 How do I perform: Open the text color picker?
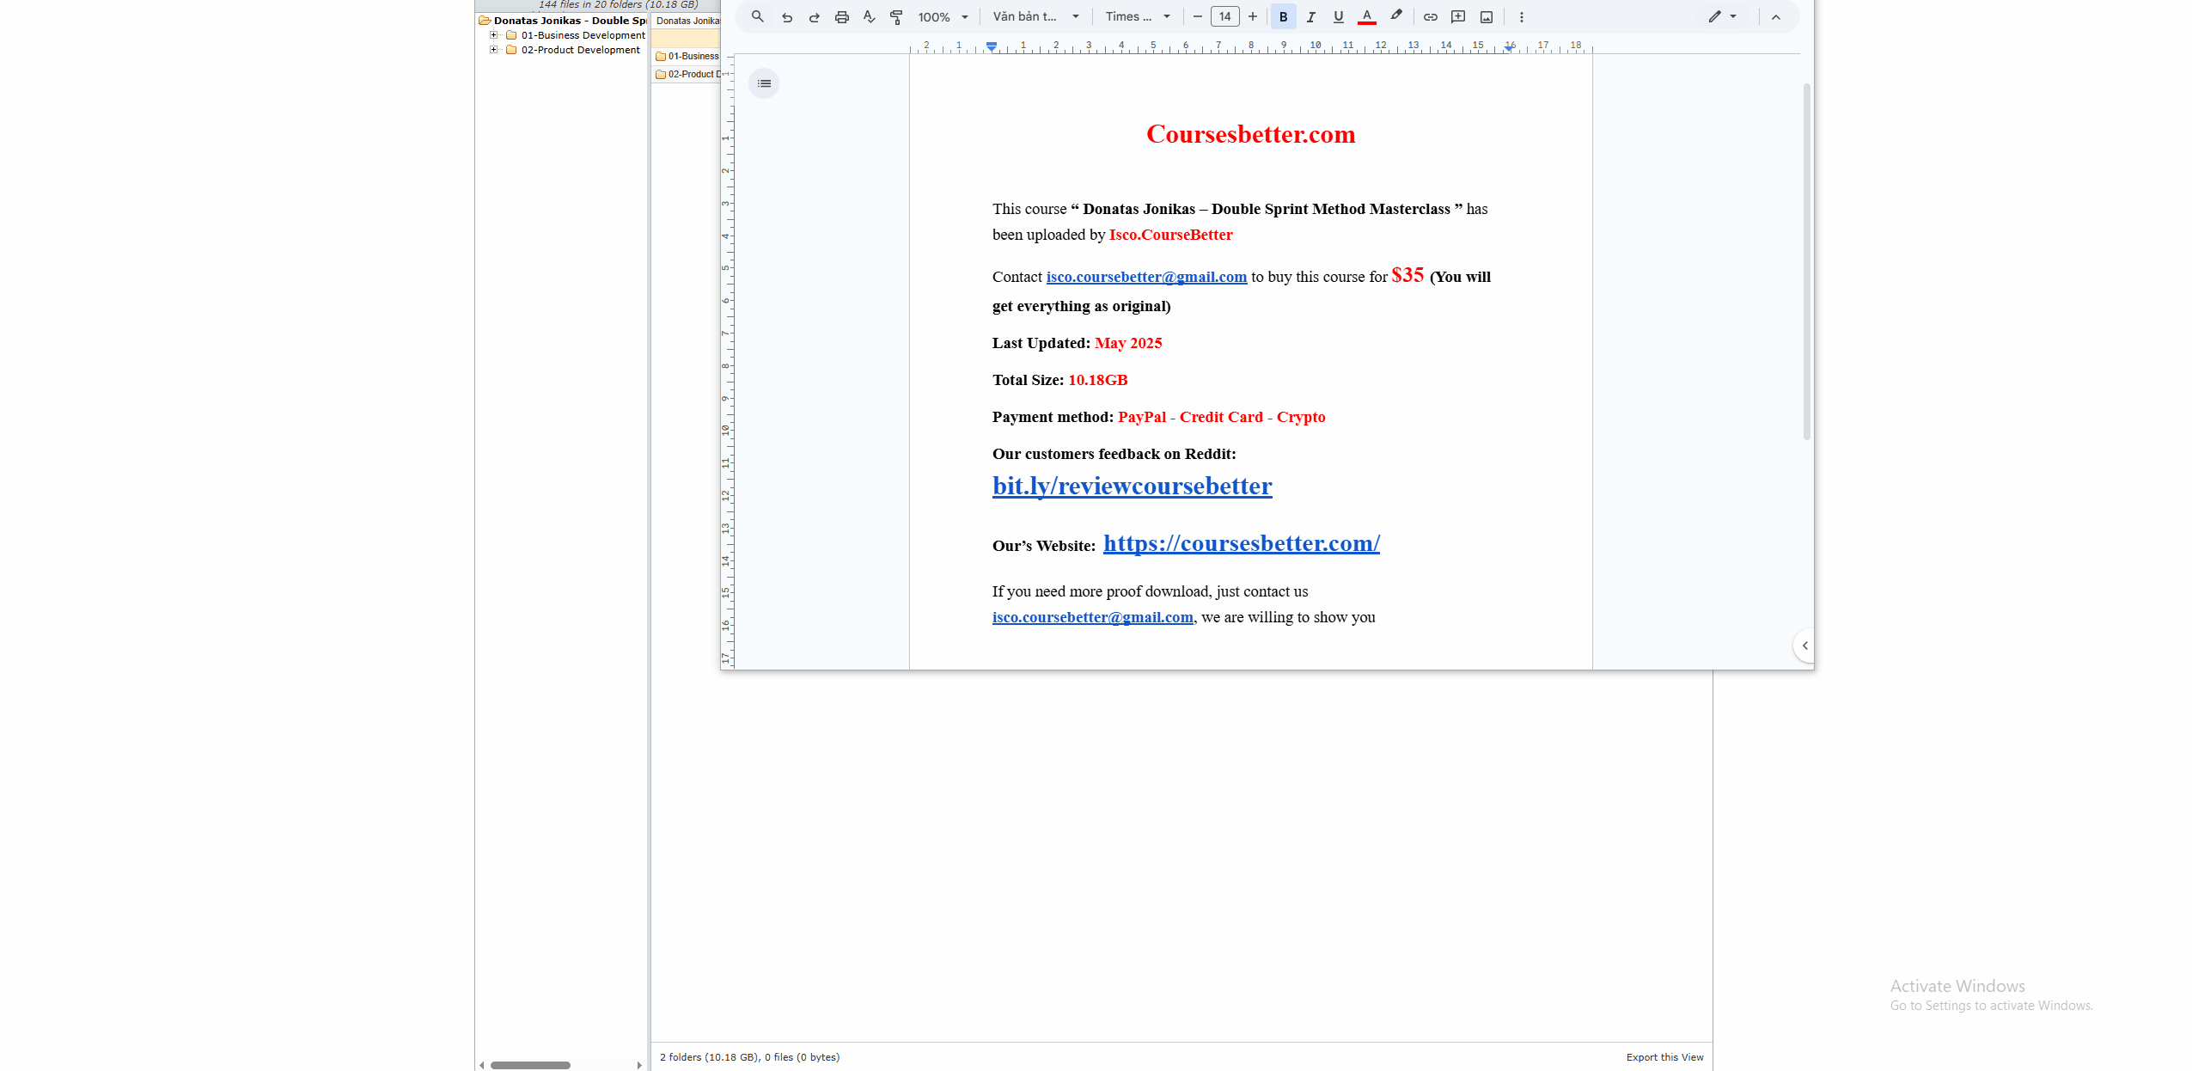tap(1366, 16)
